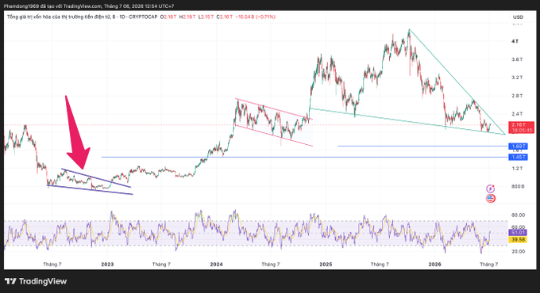The width and height of the screenshot is (540, 293).
Task: Click the open value O2.18T
Action: [x=168, y=17]
